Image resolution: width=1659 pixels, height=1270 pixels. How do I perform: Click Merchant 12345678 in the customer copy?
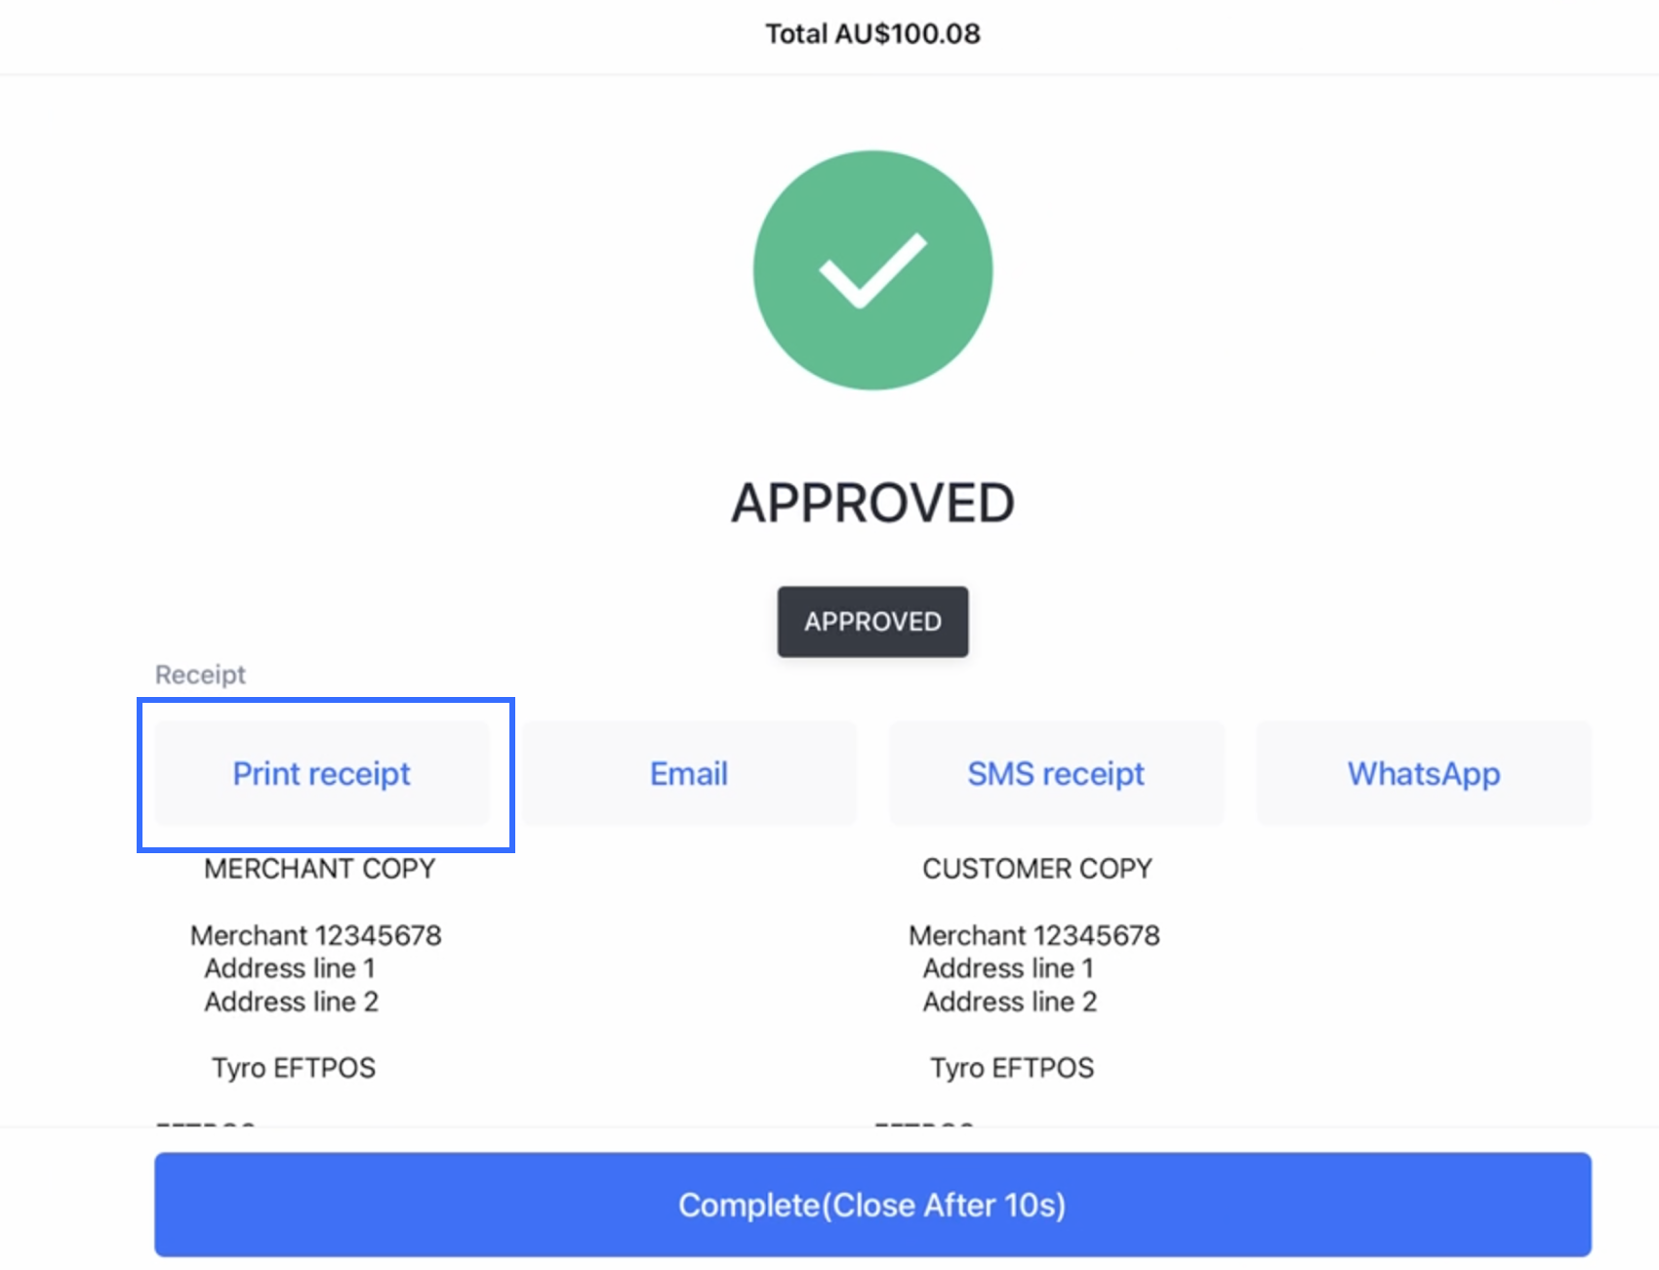pyautogui.click(x=1034, y=935)
